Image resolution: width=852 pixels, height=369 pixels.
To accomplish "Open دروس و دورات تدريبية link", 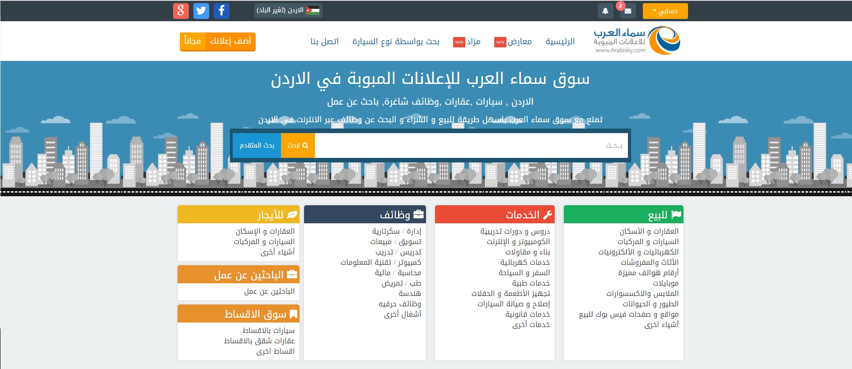I will (515, 231).
